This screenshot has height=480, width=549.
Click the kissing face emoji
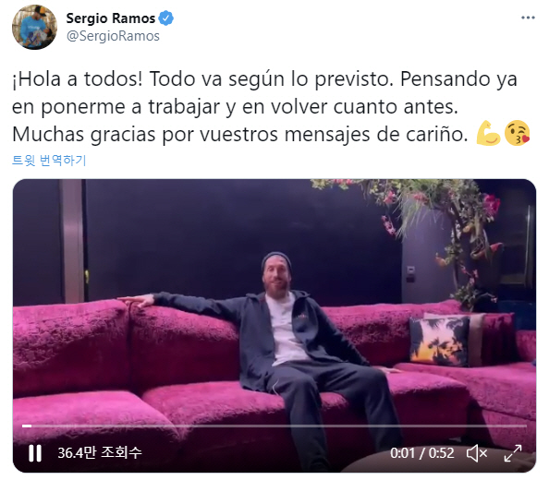[x=518, y=133]
